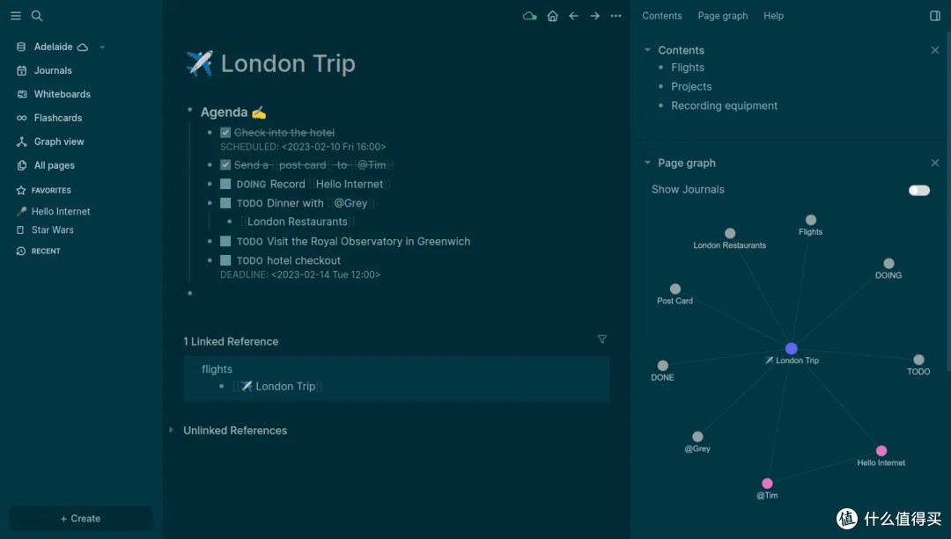
Task: Open the Adelaide graph dropdown arrow
Action: coord(102,47)
